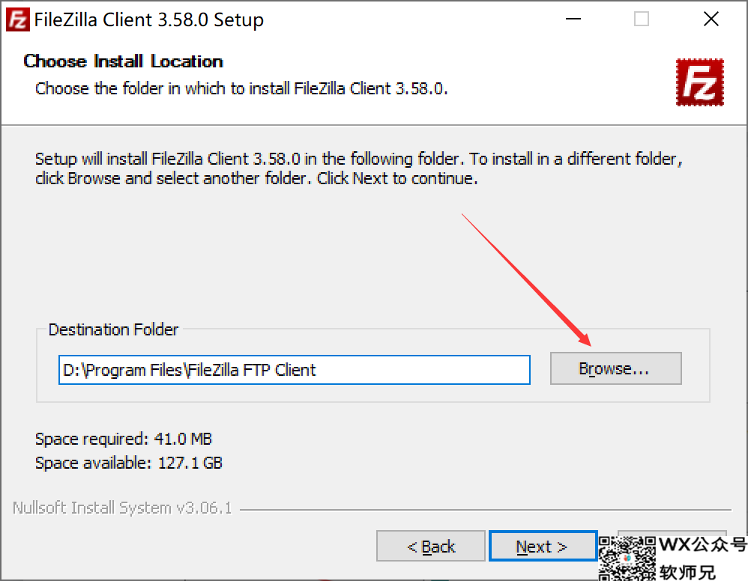Click the 'Choose the folder in which' subtitle
This screenshot has height=581, width=748.
pos(241,88)
